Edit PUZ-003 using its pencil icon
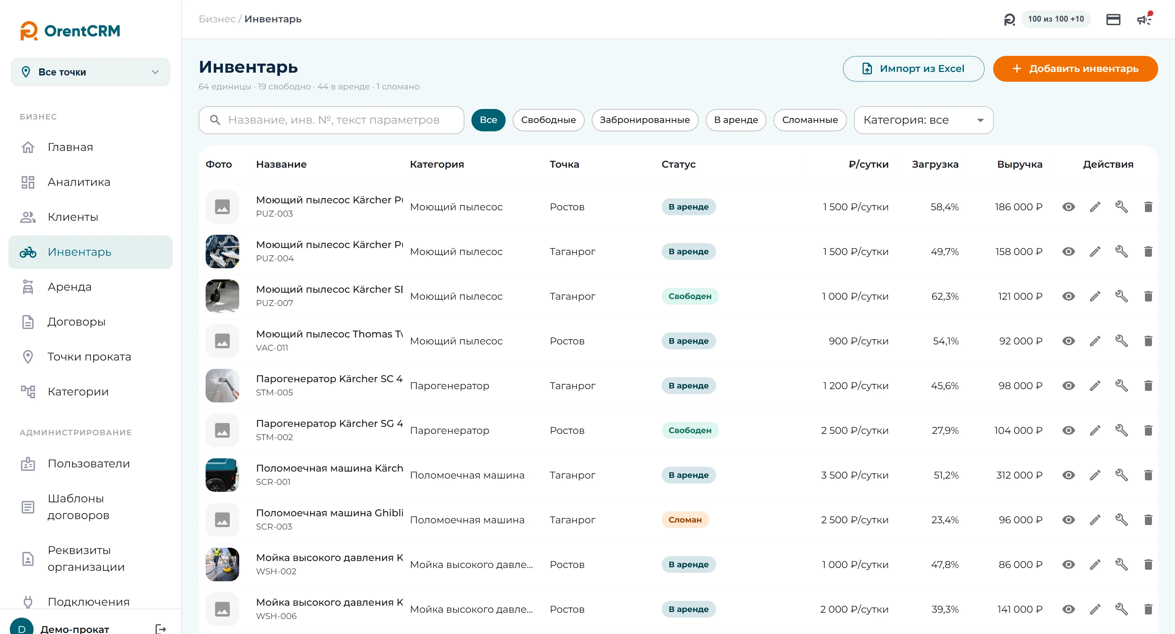The height and width of the screenshot is (634, 1175). (1095, 207)
